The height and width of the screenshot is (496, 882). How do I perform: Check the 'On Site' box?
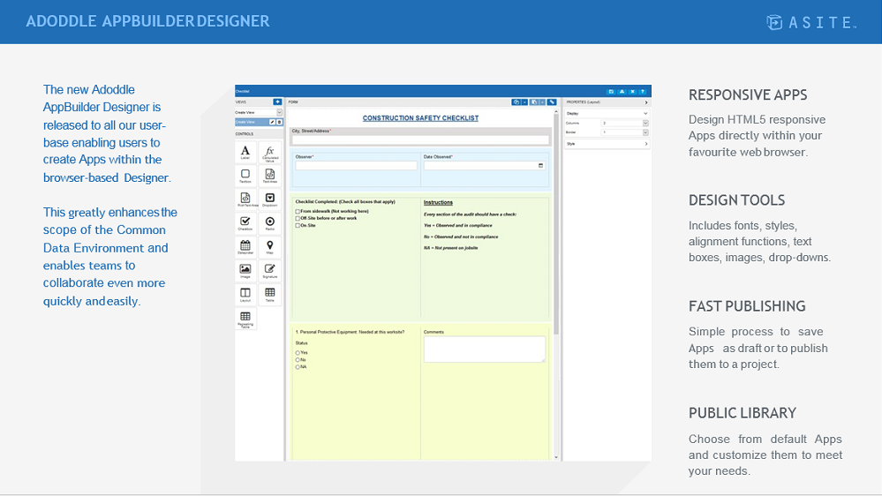pos(298,226)
